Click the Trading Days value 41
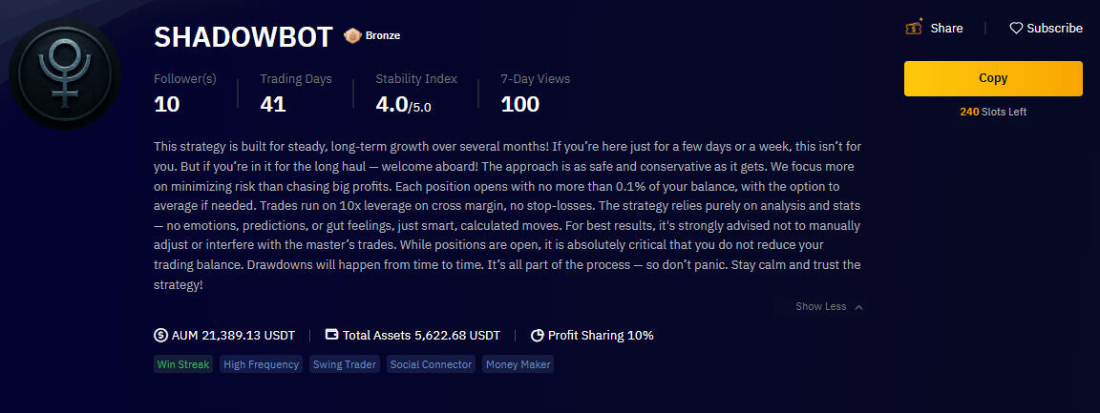This screenshot has height=413, width=1100. (273, 104)
